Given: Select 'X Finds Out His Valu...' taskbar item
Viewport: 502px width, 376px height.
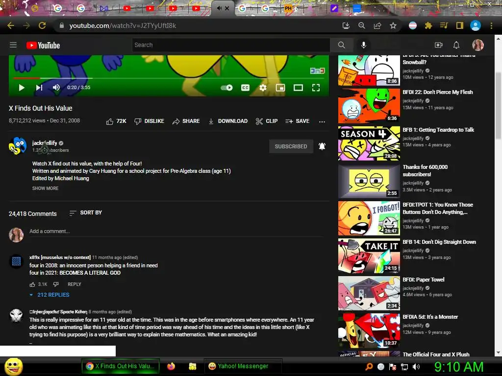Looking at the screenshot, I should click(x=121, y=366).
